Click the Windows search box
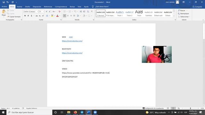The image size is (205, 115). tap(29, 112)
